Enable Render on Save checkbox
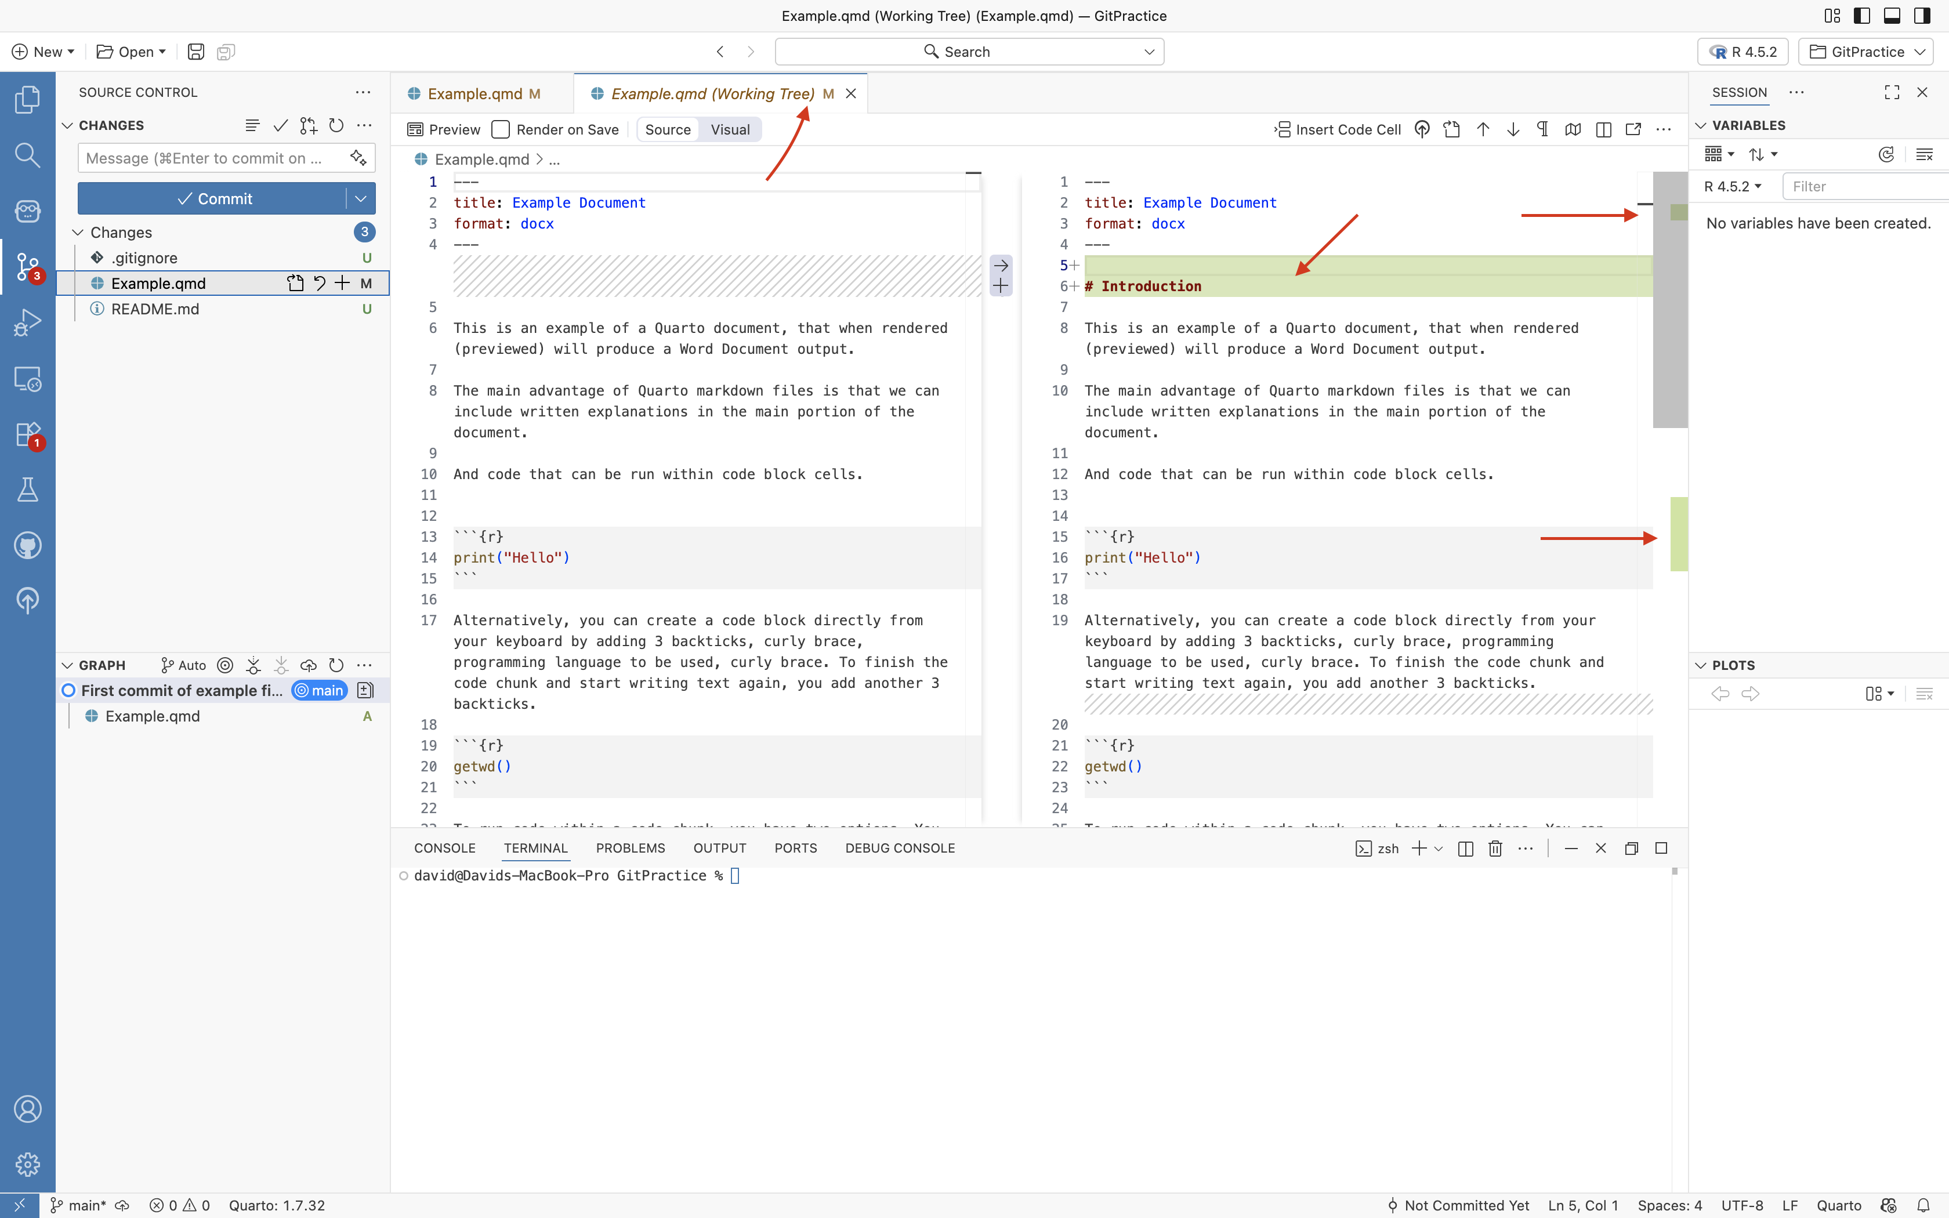Viewport: 1949px width, 1218px height. 501,130
